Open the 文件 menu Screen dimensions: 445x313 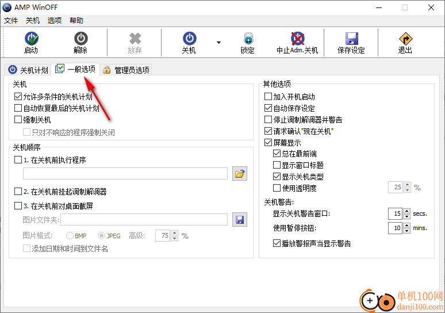[x=11, y=21]
